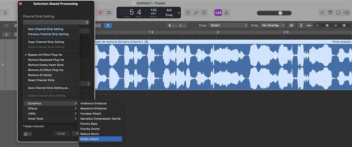Open the media Browsers icon
Image resolution: width=352 pixels, height=147 pixels.
(347, 13)
